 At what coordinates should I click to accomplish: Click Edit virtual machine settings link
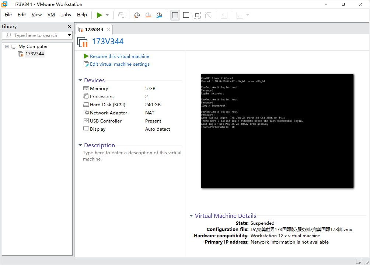click(120, 64)
